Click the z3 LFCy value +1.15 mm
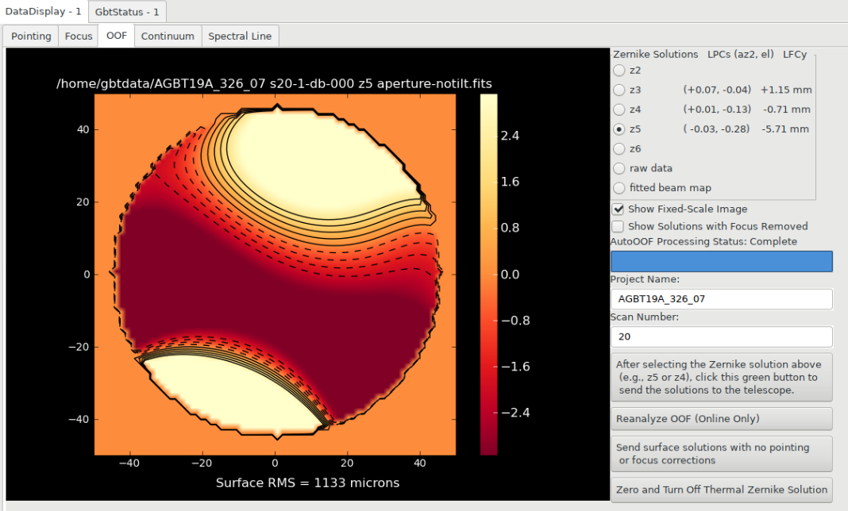This screenshot has width=848, height=511. (786, 90)
